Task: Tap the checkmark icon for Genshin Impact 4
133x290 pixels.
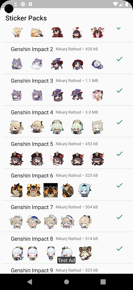Action: [x=120, y=122]
